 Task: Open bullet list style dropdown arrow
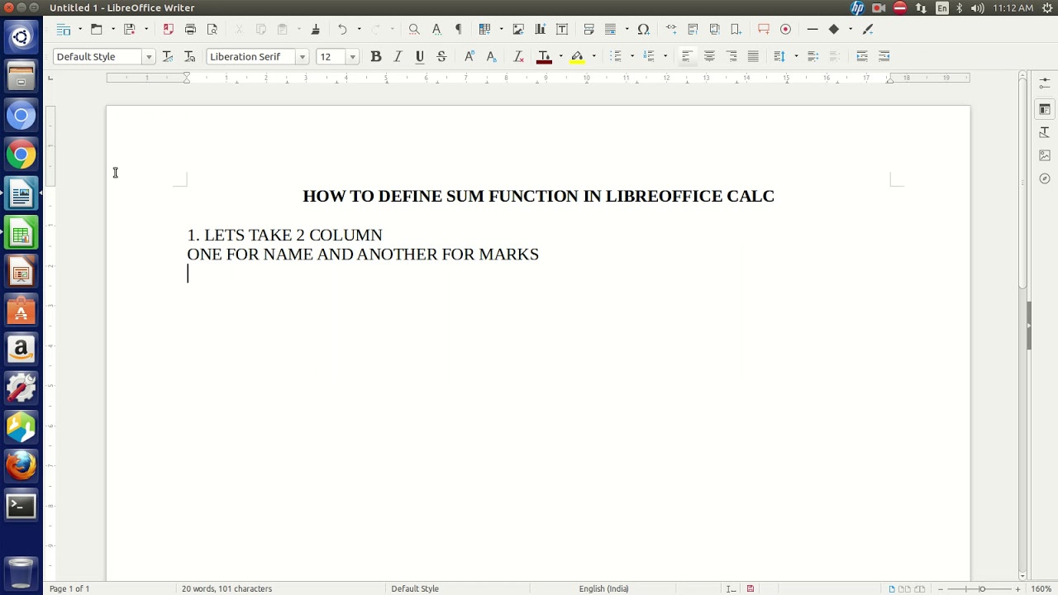click(x=632, y=56)
